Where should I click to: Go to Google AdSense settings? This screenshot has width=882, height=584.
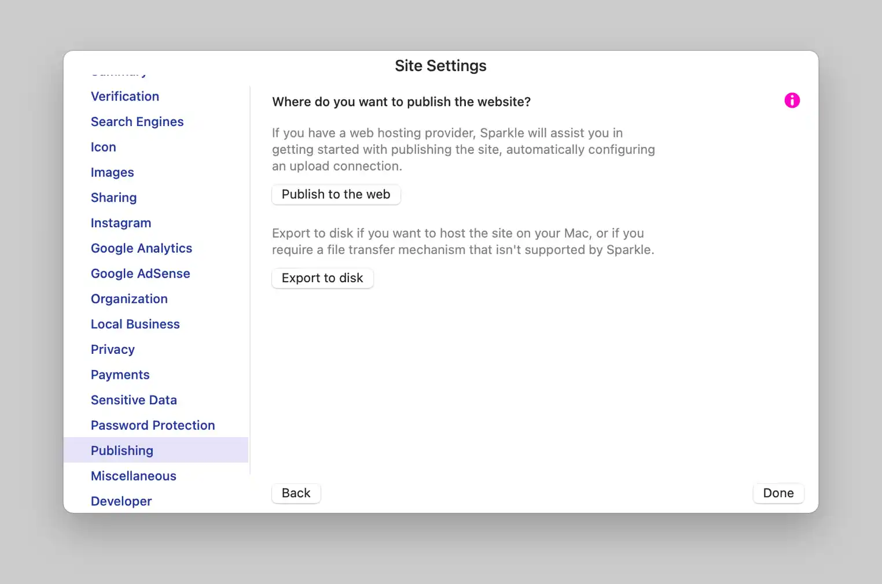tap(141, 274)
